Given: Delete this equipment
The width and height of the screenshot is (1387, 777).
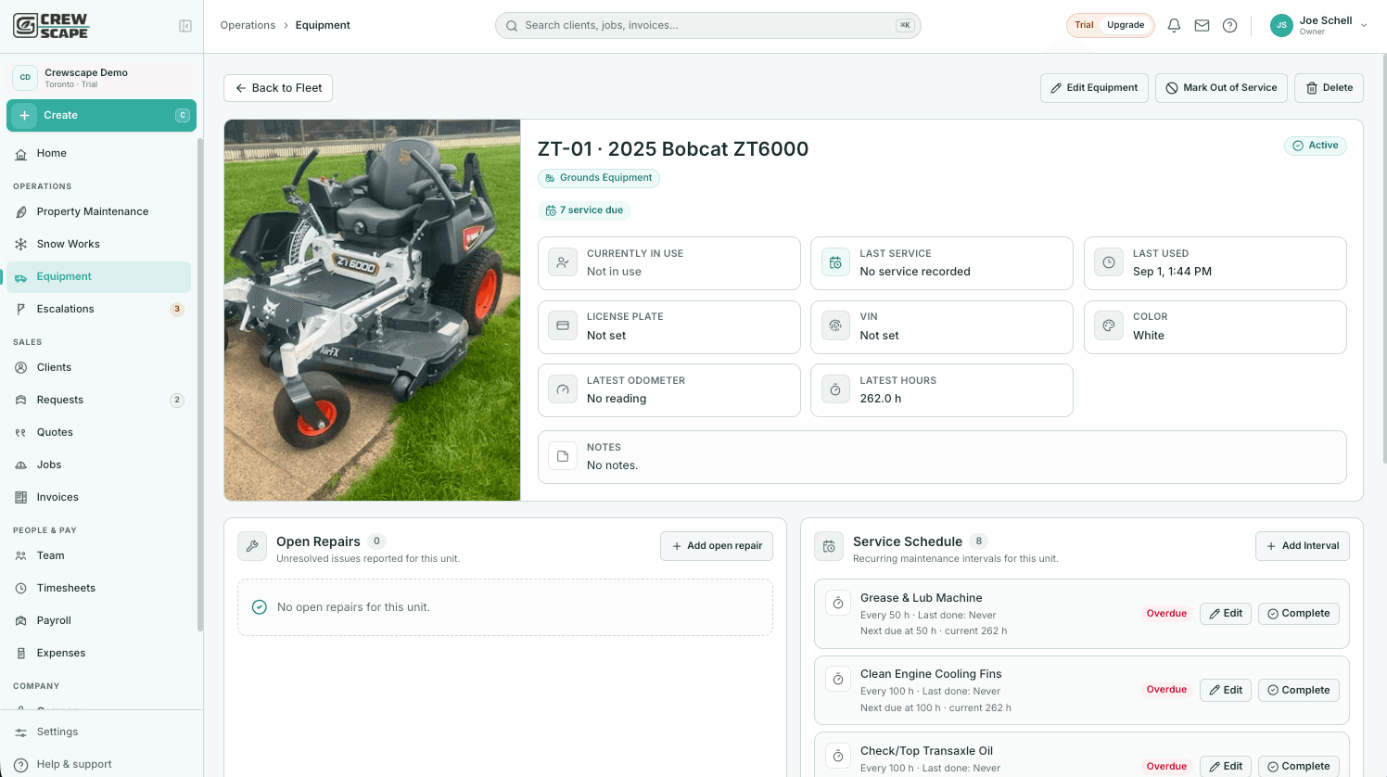Looking at the screenshot, I should 1329,88.
